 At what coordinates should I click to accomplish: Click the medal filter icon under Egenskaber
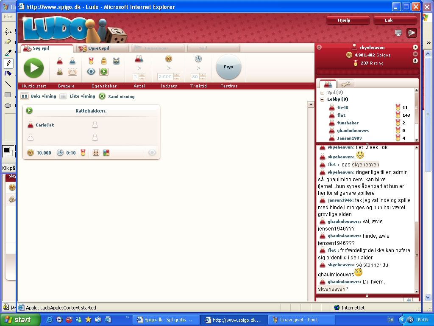(91, 61)
